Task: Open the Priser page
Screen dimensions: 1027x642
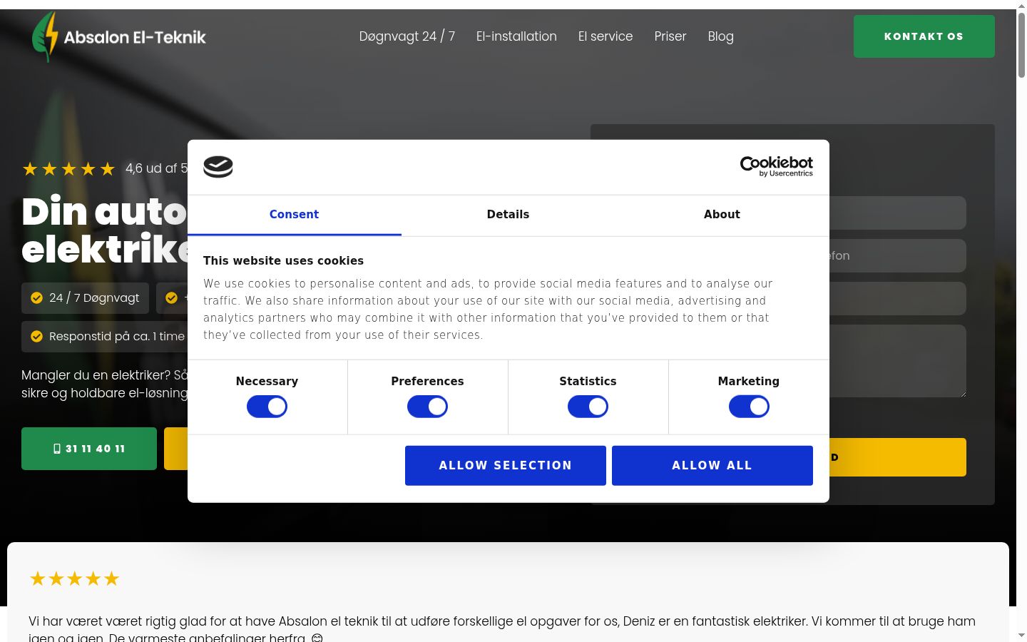Action: click(670, 36)
